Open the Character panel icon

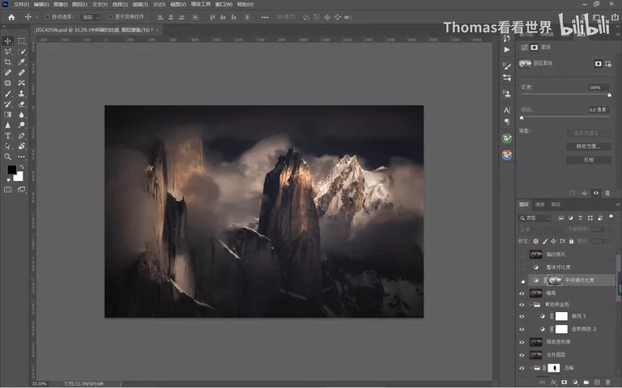coord(506,110)
